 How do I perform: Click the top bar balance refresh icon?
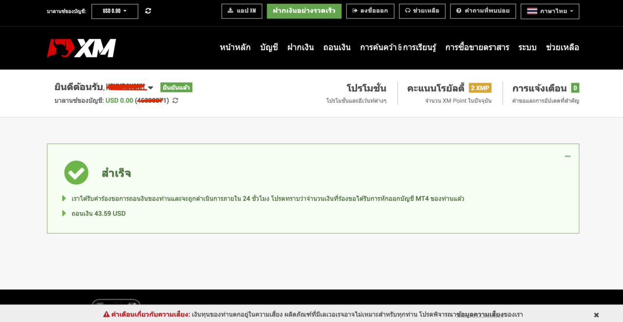pyautogui.click(x=148, y=11)
